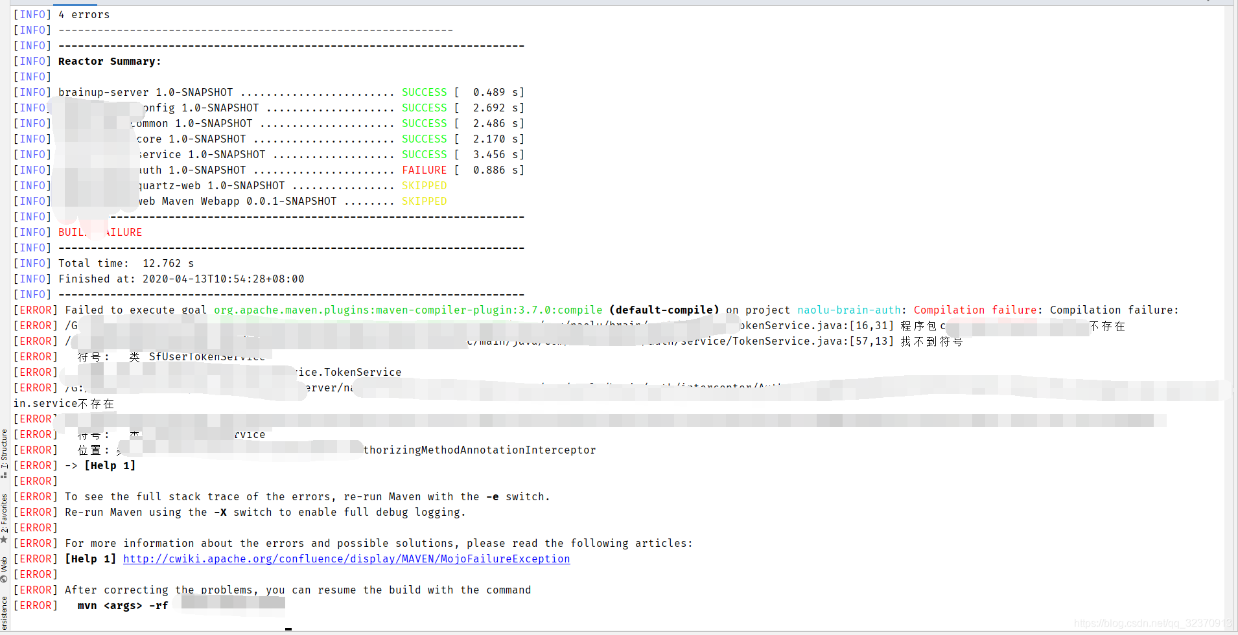Click the '2.170 s' build time
The height and width of the screenshot is (635, 1238).
coord(496,139)
